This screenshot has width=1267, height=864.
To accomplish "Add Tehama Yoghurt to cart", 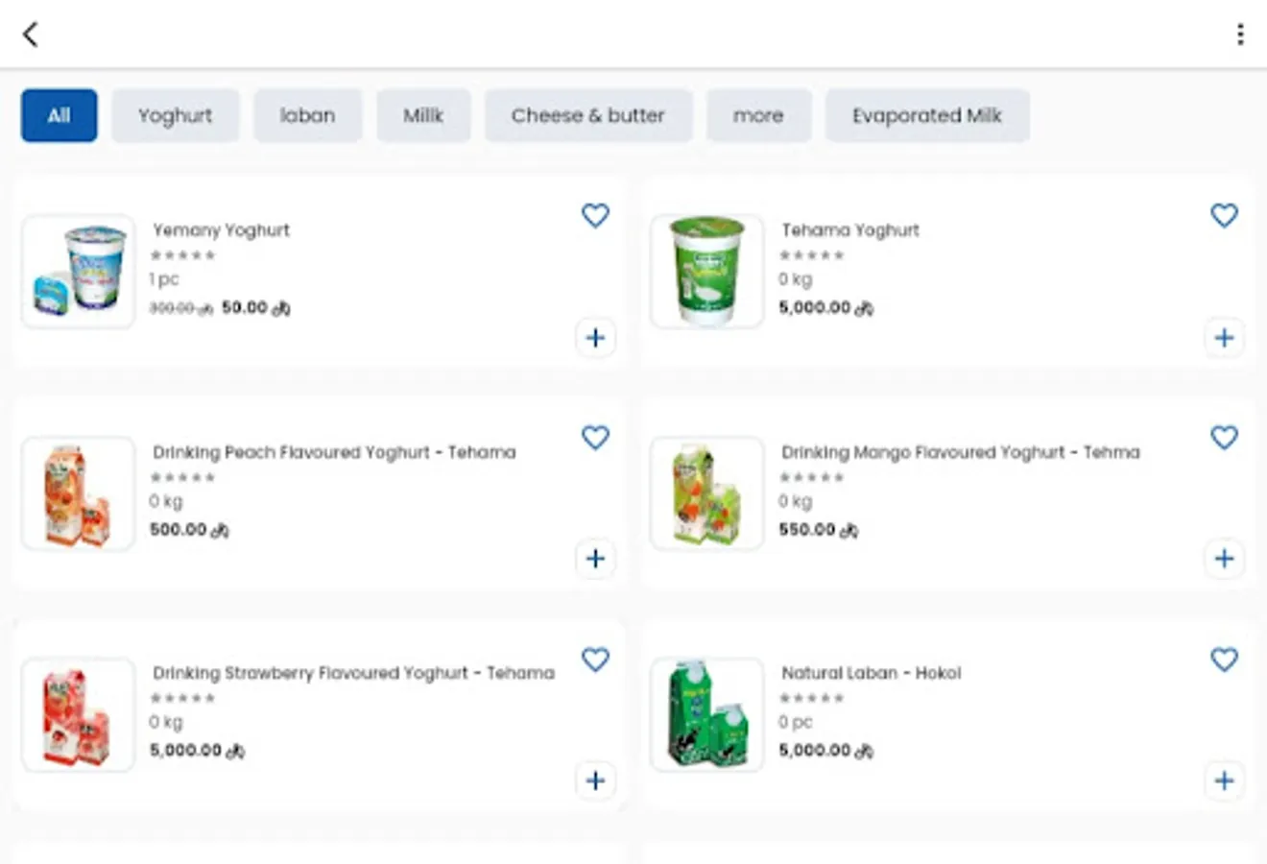I will point(1224,338).
